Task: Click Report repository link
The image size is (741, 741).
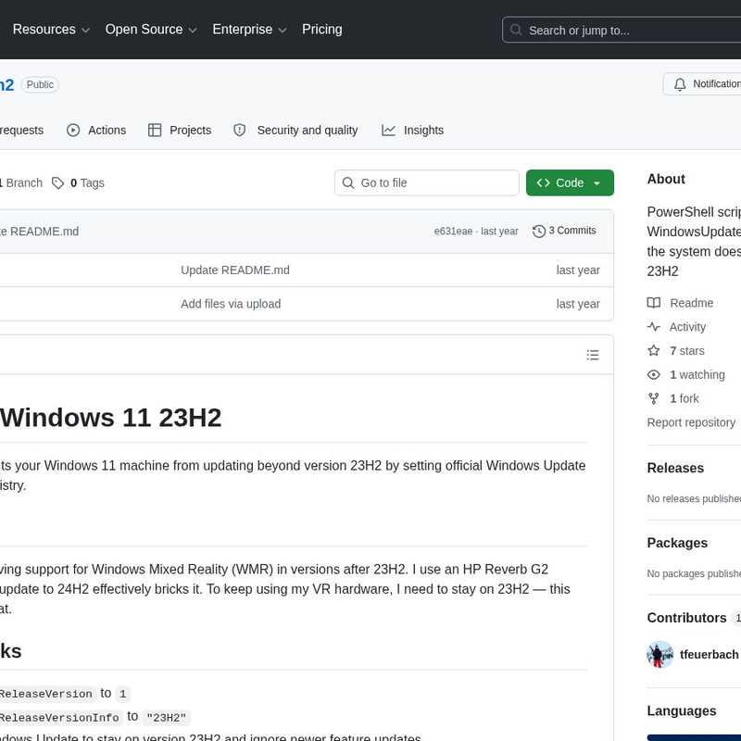Action: [691, 422]
